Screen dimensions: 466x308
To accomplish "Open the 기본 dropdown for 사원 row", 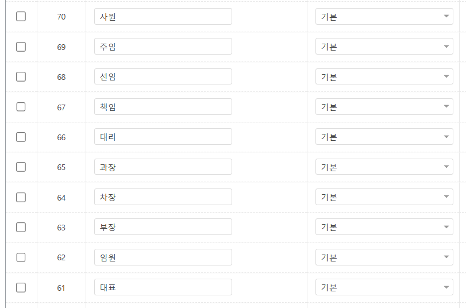I will [x=384, y=17].
